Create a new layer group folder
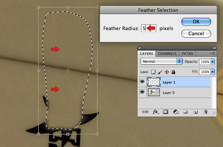Screen dimensions: 223x147 [185, 112]
